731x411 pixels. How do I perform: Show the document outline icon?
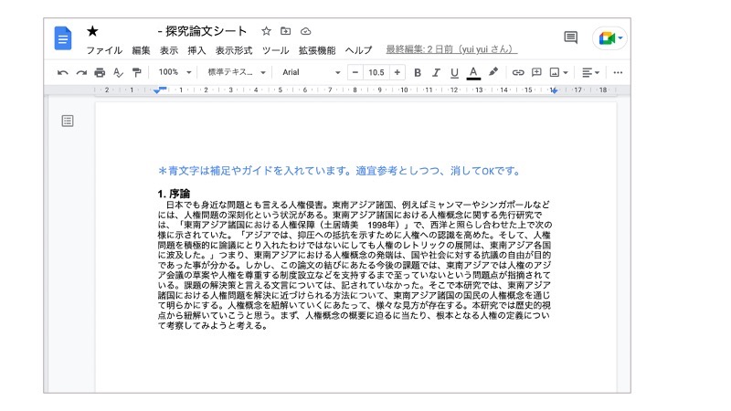pyautogui.click(x=68, y=121)
